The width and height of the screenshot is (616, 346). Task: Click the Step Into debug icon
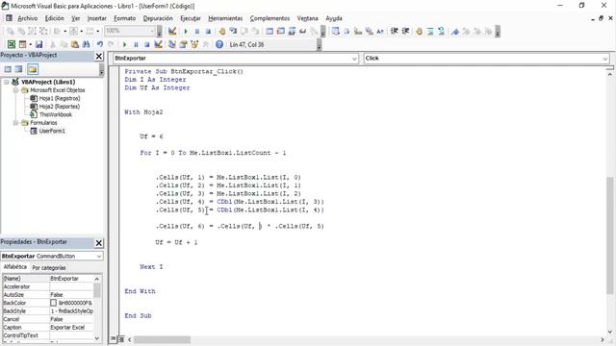233,31
